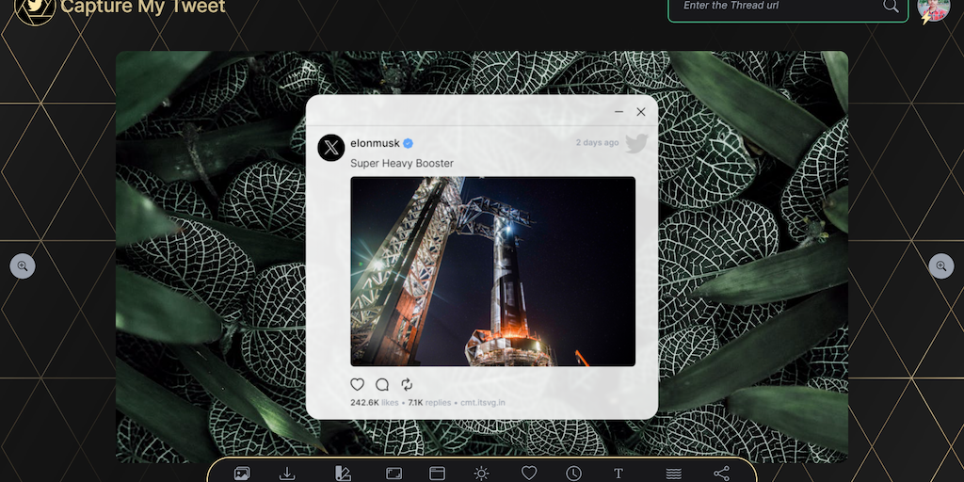Click the Capture My Tweet title
The width and height of the screenshot is (964, 482).
point(143,8)
